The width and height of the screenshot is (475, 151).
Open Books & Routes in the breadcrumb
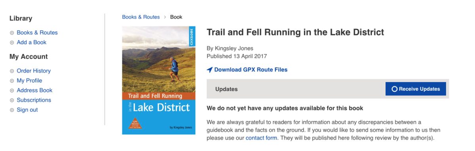[141, 17]
